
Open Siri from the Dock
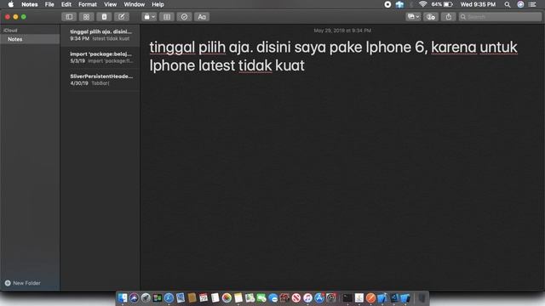pyautogui.click(x=134, y=298)
